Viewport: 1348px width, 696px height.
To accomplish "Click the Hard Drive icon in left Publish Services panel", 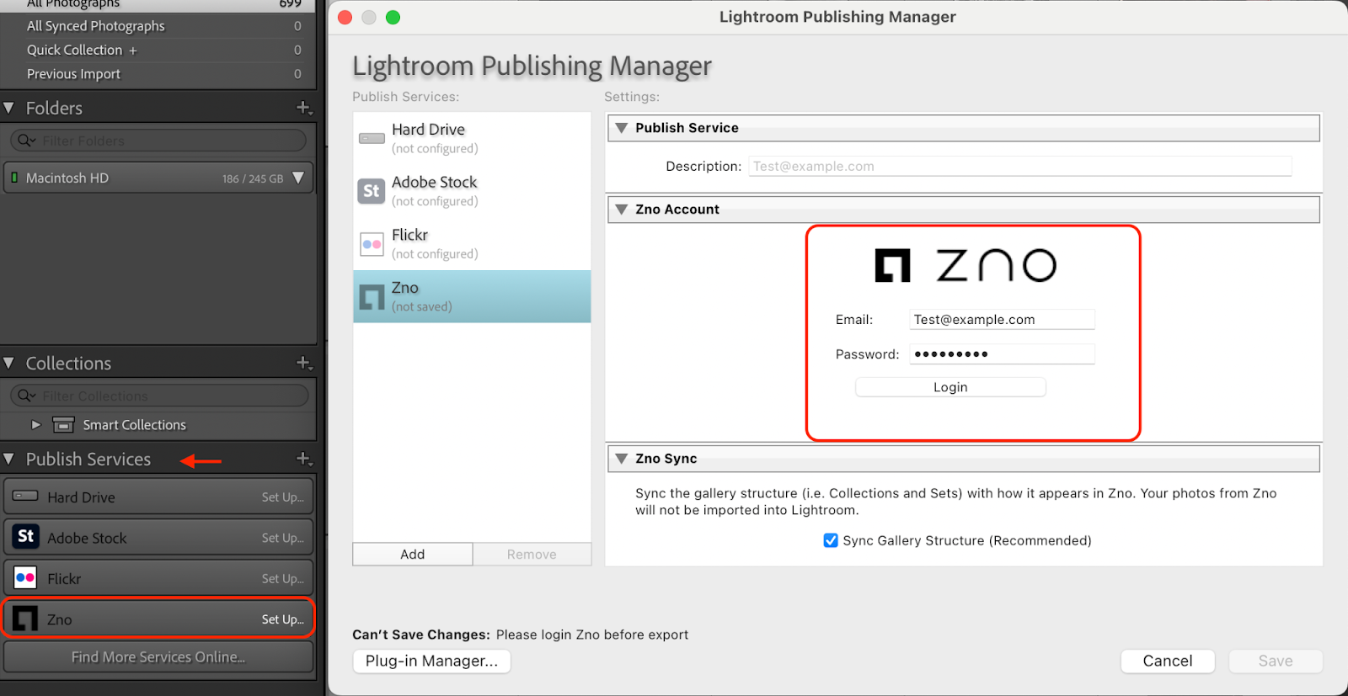I will [25, 496].
